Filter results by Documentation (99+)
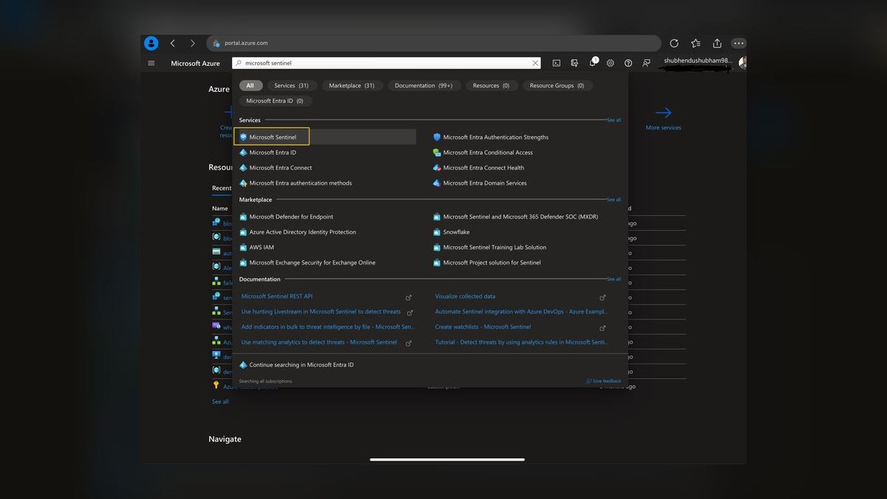 (424, 86)
